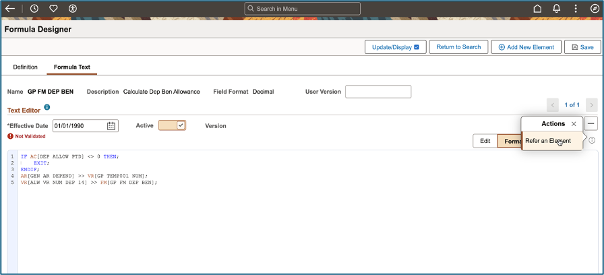Toggle the Update/Display checkbox button

pyautogui.click(x=395, y=47)
